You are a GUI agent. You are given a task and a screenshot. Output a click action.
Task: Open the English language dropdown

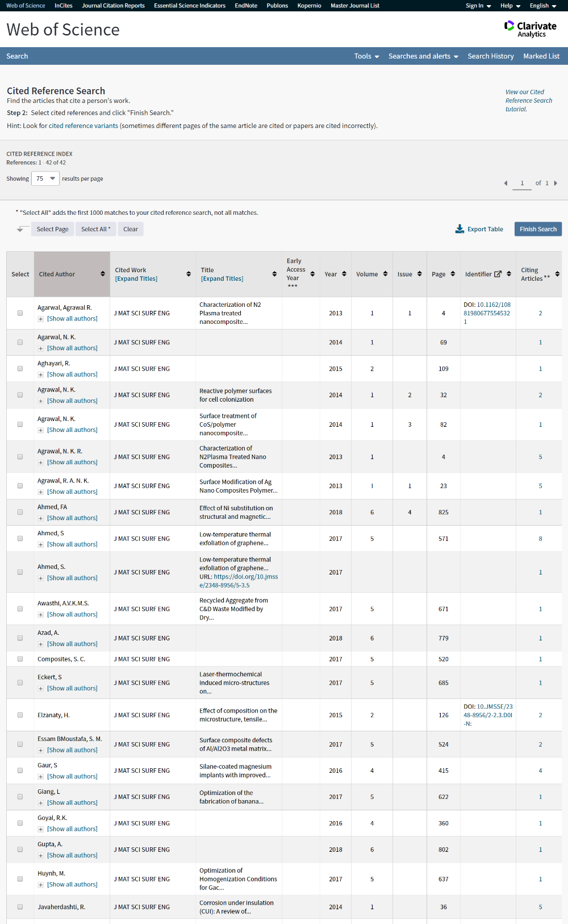[543, 6]
